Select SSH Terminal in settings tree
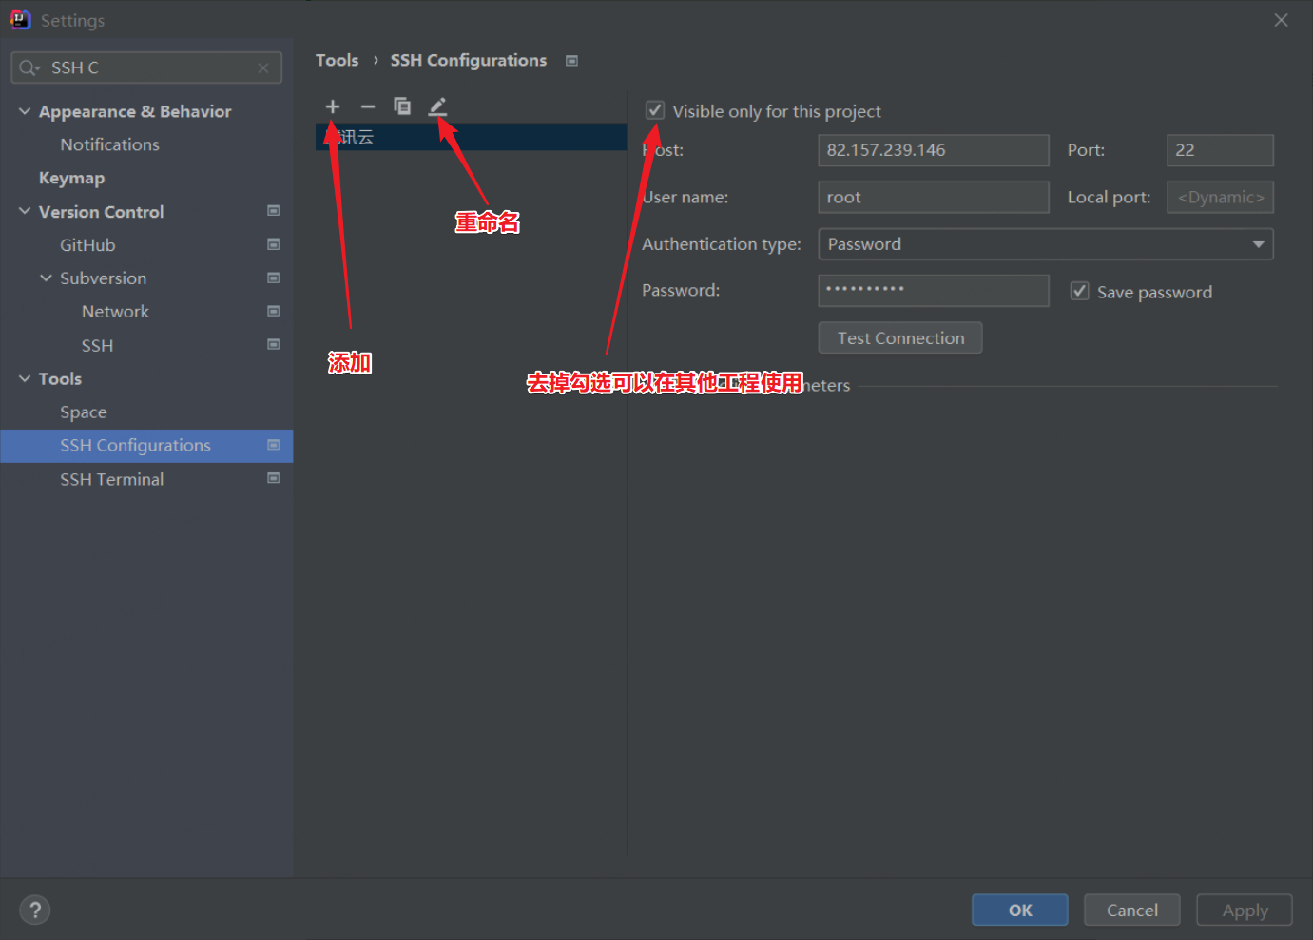The width and height of the screenshot is (1313, 940). [111, 479]
